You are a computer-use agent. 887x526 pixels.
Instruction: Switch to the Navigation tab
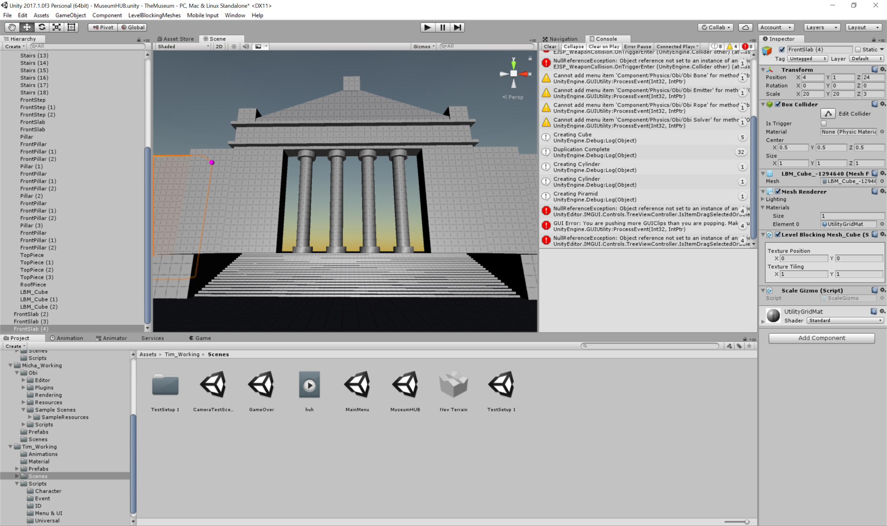tap(560, 39)
